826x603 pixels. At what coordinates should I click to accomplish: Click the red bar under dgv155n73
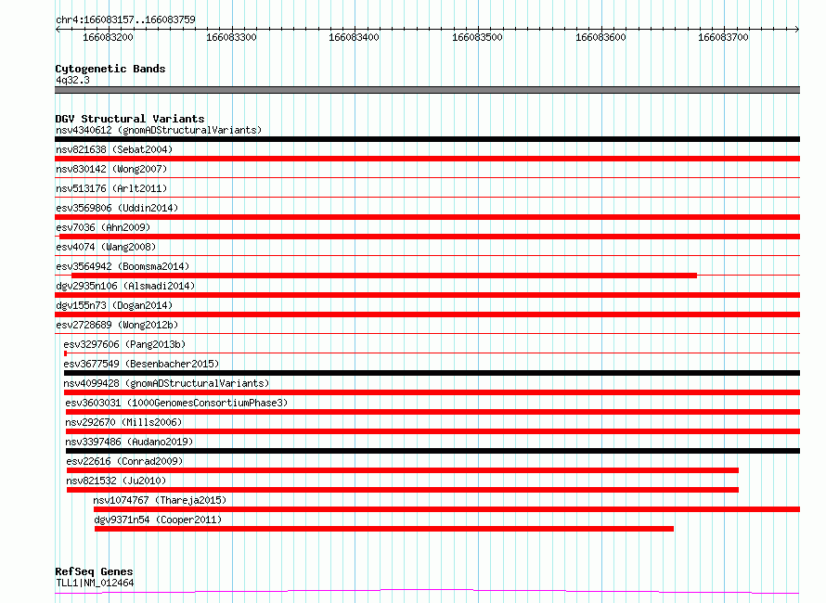(427, 314)
